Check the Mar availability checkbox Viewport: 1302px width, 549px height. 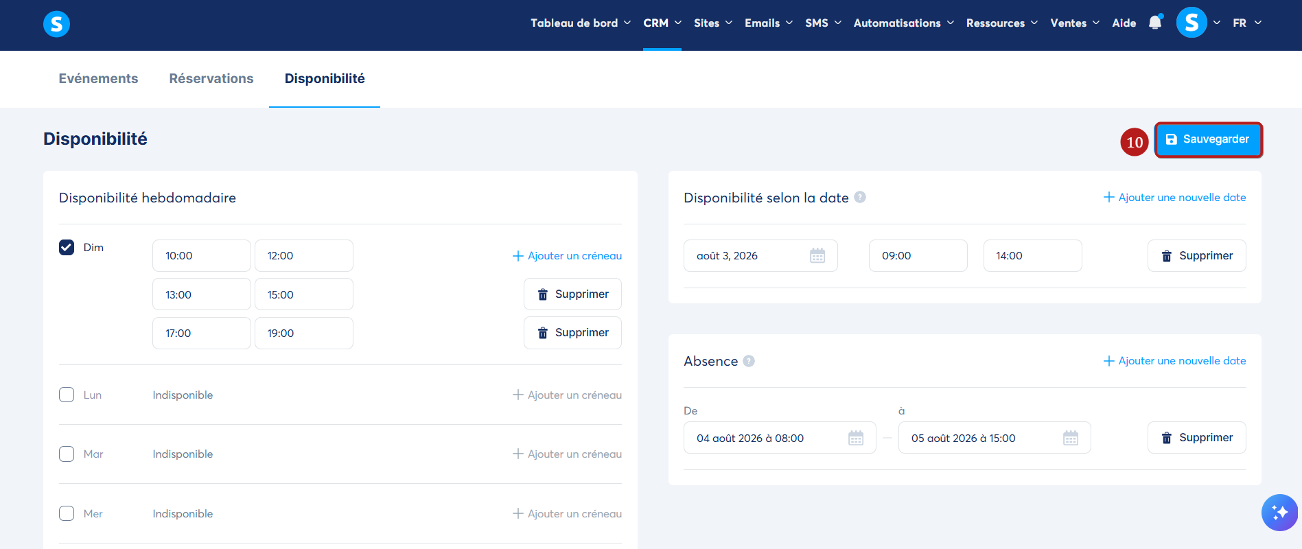click(x=67, y=454)
